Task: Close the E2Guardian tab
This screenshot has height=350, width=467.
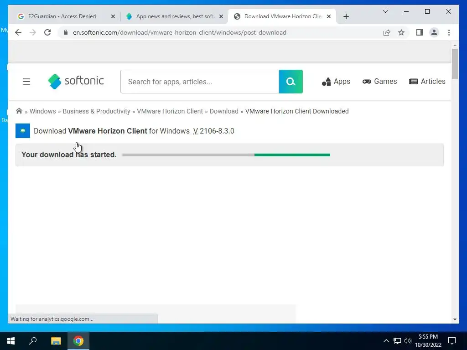Action: coord(113,16)
